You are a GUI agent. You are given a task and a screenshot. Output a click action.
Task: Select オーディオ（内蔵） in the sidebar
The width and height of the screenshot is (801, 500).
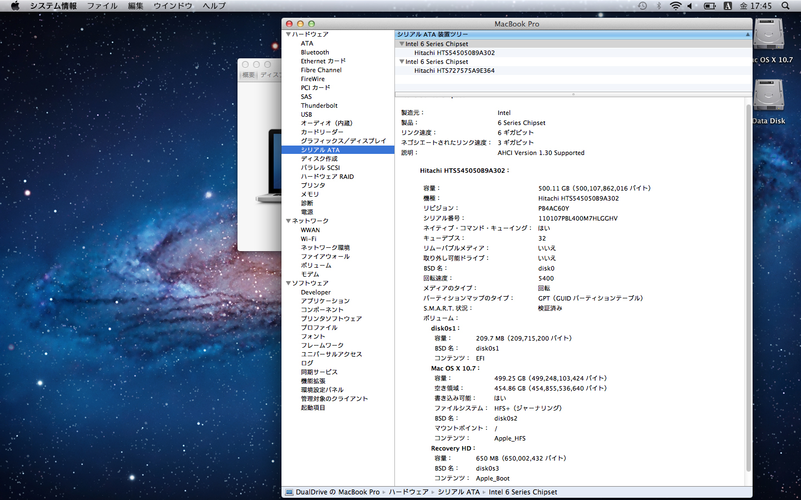tap(327, 123)
